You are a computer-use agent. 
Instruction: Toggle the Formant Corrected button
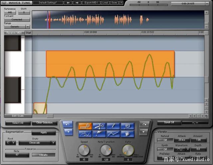point(17,20)
